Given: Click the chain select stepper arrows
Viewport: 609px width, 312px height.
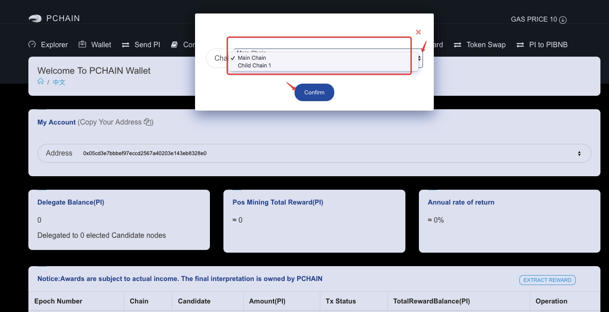Looking at the screenshot, I should 419,58.
